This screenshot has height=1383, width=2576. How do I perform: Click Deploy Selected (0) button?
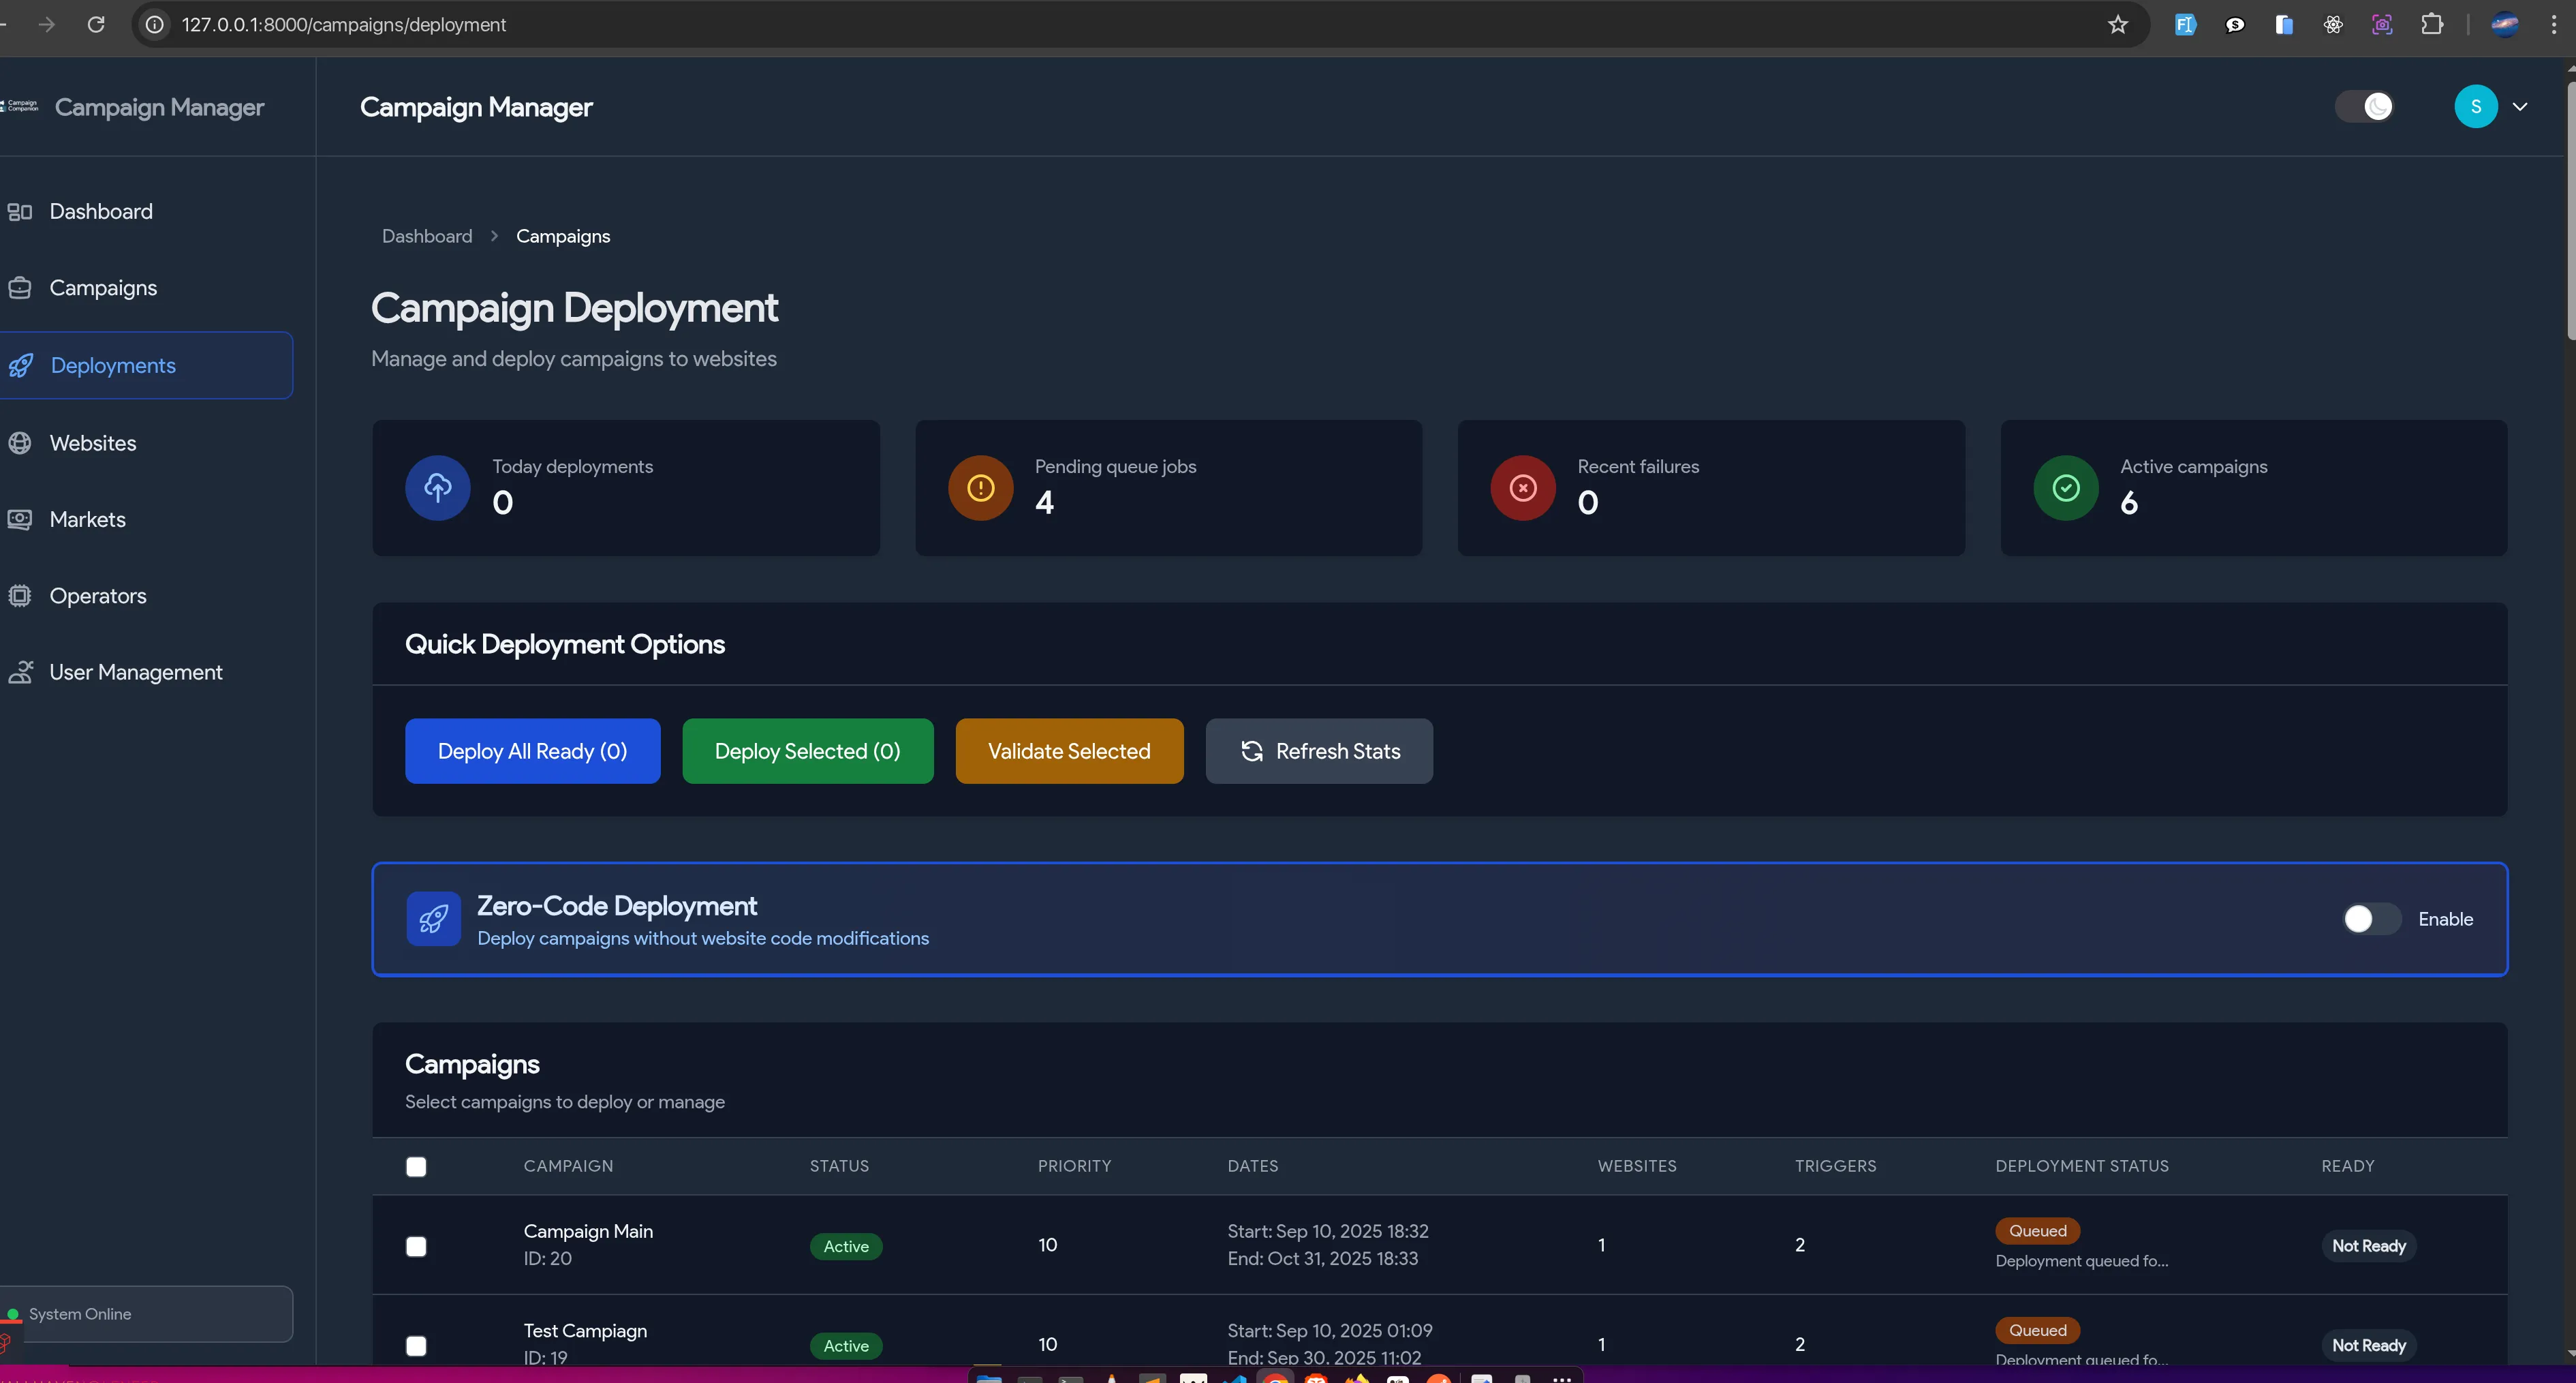click(807, 750)
